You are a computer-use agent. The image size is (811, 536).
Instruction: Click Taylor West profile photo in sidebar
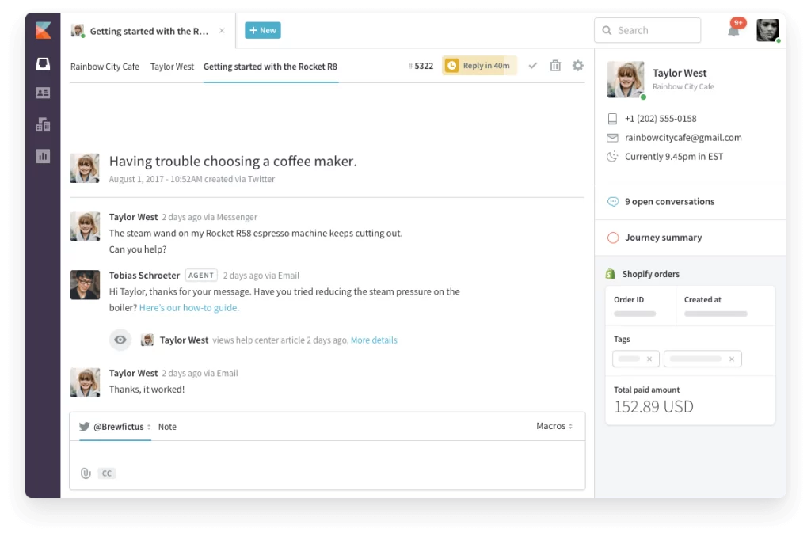click(626, 80)
